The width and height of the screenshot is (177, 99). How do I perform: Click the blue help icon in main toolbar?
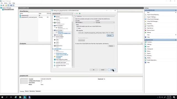pos(11,5)
